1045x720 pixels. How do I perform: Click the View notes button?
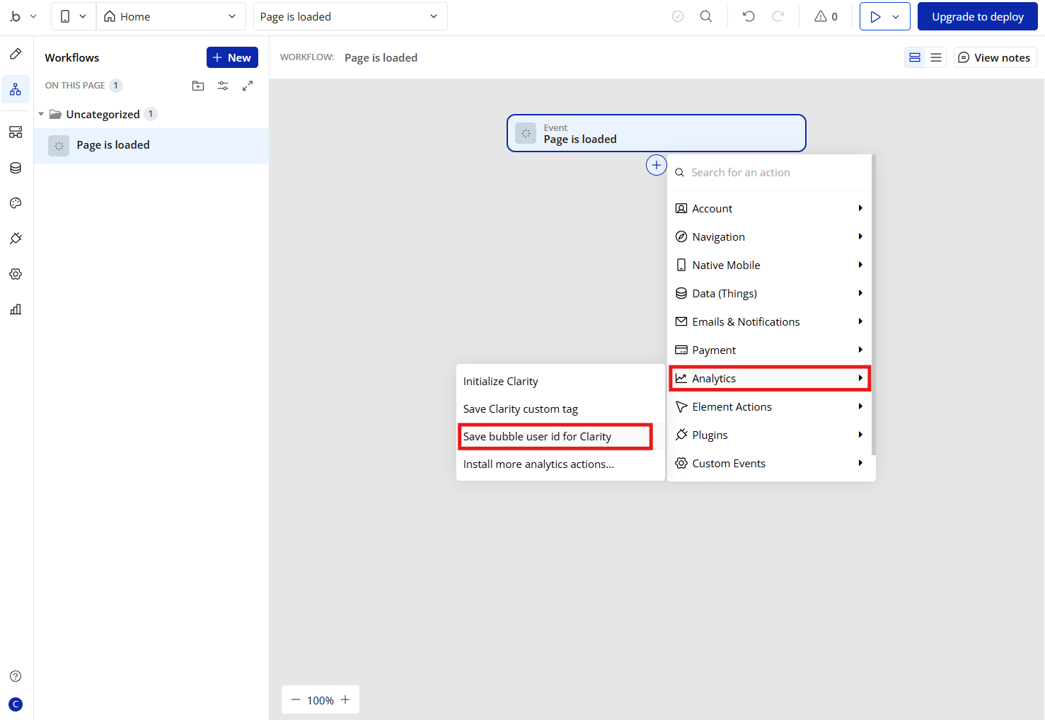point(995,57)
